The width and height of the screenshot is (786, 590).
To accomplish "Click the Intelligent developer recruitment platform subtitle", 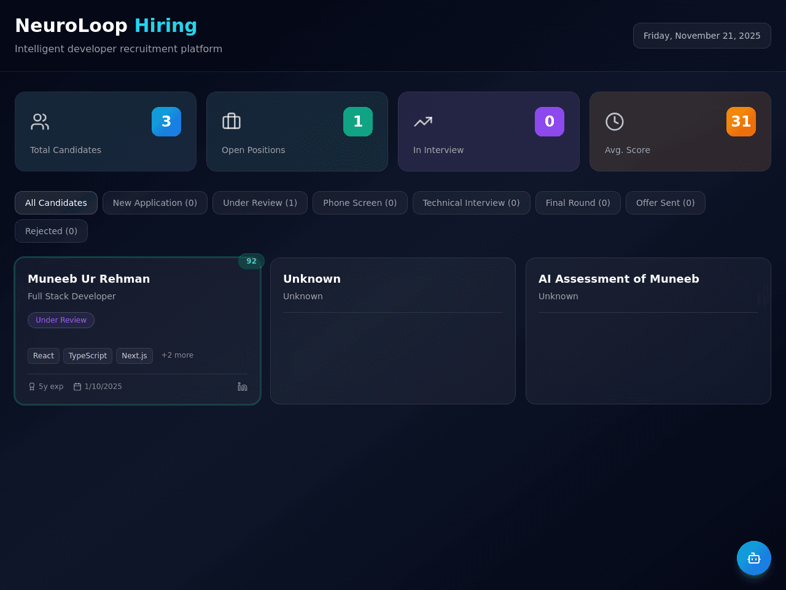I will point(119,49).
